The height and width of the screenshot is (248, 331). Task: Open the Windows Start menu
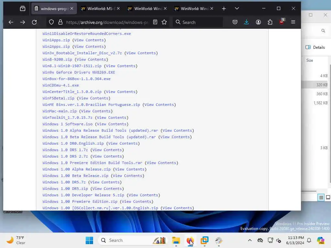click(x=89, y=240)
